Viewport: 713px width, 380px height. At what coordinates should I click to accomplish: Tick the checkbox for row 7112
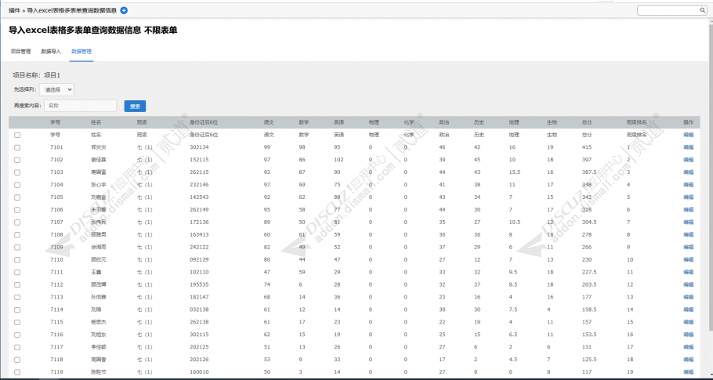(17, 285)
